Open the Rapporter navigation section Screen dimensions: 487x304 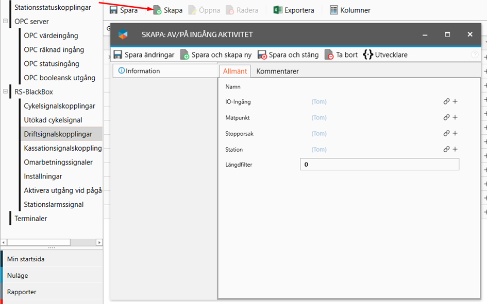point(22,292)
